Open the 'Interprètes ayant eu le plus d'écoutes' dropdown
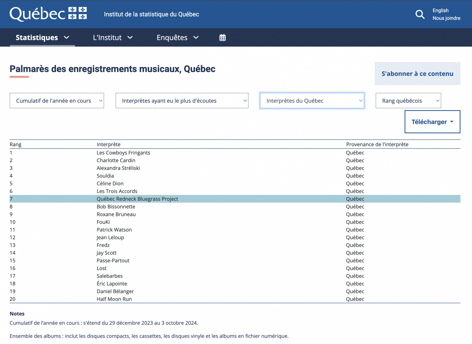Image resolution: width=472 pixels, height=344 pixels. pyautogui.click(x=182, y=100)
